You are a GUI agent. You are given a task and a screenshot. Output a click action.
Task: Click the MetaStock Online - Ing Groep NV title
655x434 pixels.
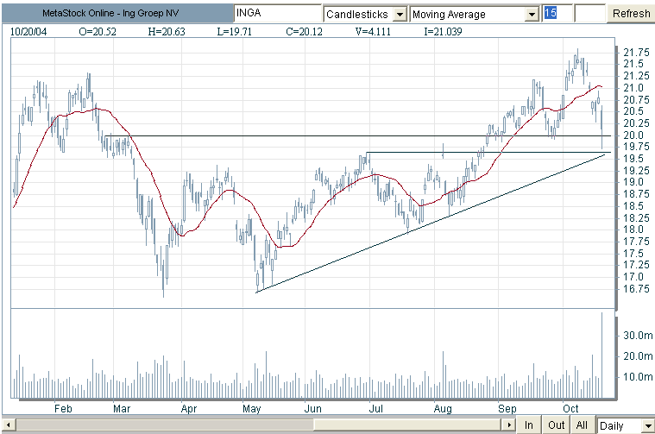110,13
